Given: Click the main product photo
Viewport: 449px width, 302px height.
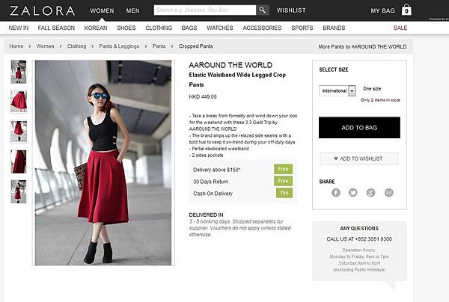Looking at the screenshot, I should (103, 163).
